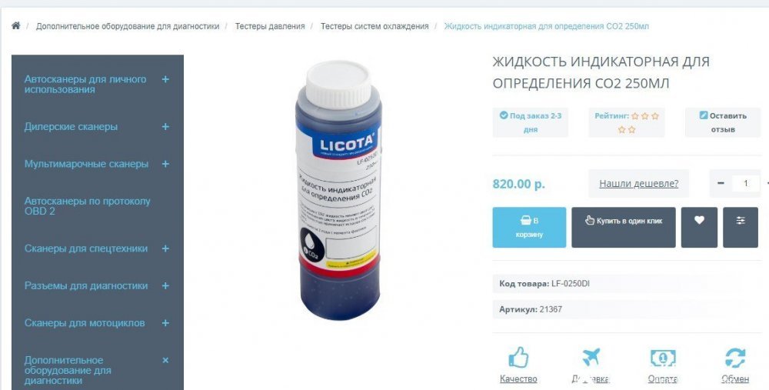Open the thumbs-up quality info icon
Viewport: 769px width, 390px height.
518,358
